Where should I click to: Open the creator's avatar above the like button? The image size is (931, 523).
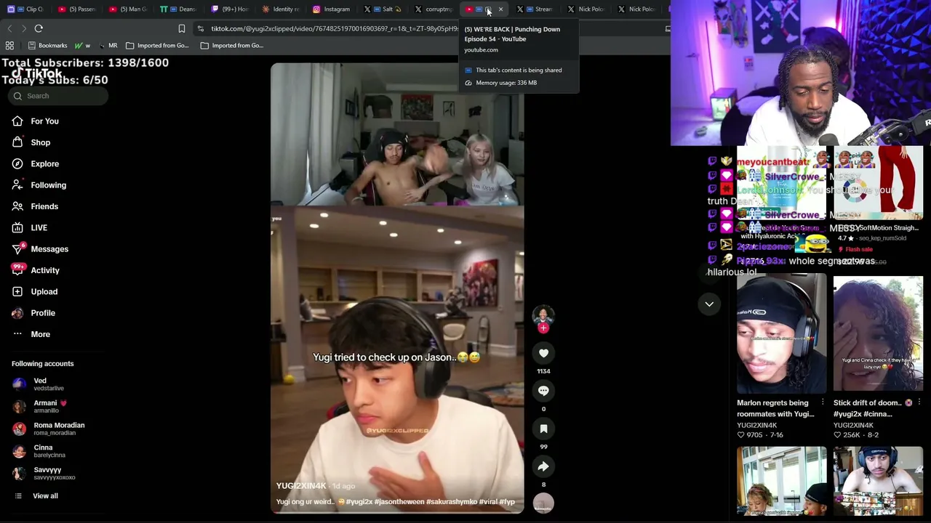(543, 315)
